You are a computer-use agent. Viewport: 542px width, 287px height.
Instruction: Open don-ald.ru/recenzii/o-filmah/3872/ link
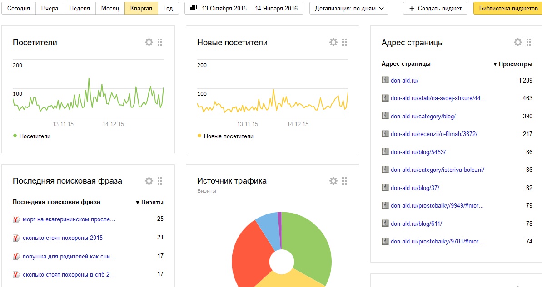[x=434, y=134]
